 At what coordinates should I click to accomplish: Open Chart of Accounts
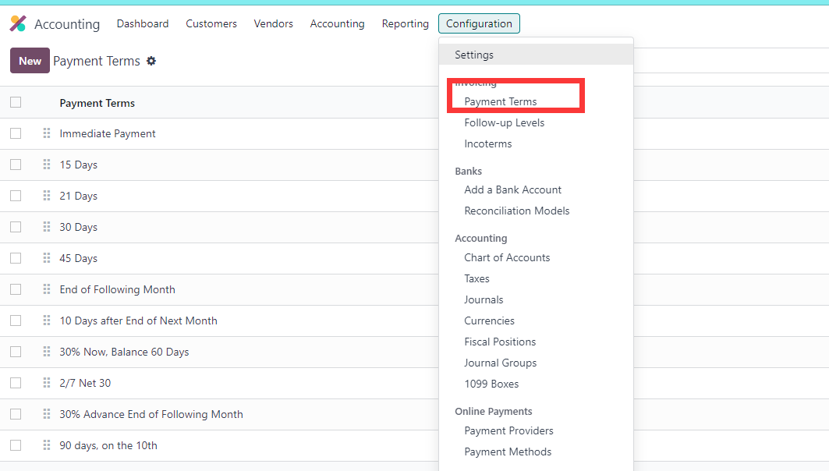507,257
